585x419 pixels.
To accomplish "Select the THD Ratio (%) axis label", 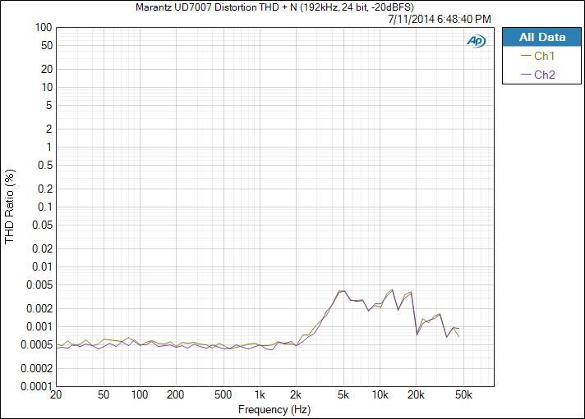I will 10,207.
